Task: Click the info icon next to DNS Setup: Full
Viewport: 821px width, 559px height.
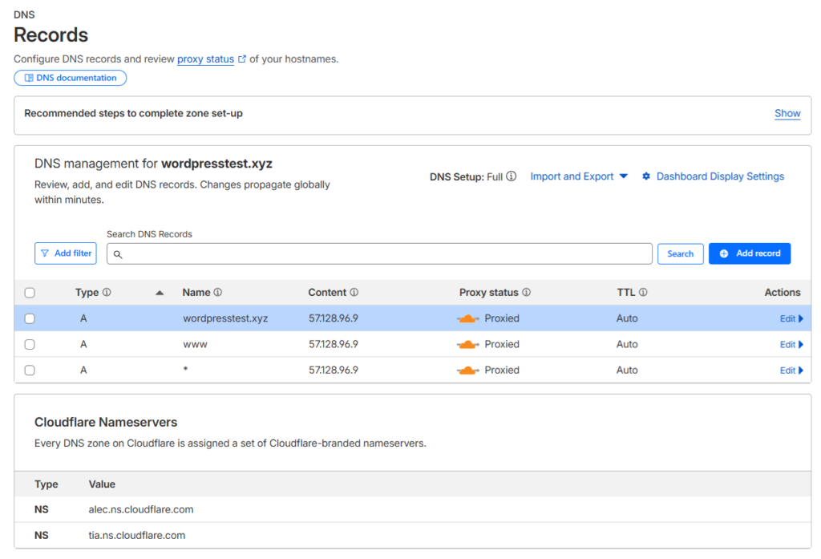Action: click(x=512, y=176)
